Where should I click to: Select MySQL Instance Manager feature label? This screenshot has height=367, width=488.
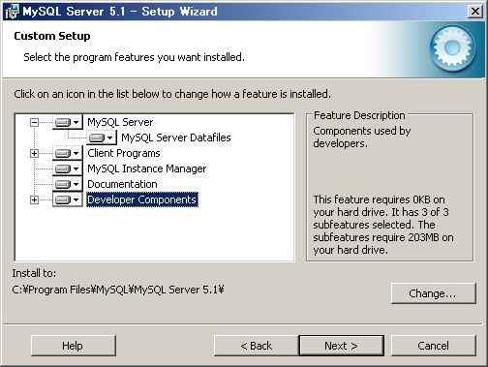(147, 168)
